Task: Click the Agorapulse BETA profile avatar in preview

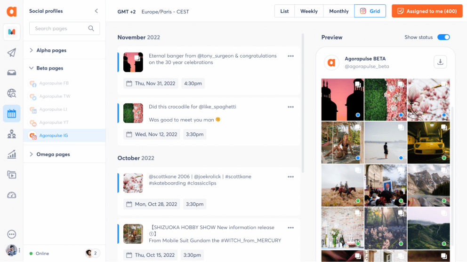Action: tap(331, 62)
